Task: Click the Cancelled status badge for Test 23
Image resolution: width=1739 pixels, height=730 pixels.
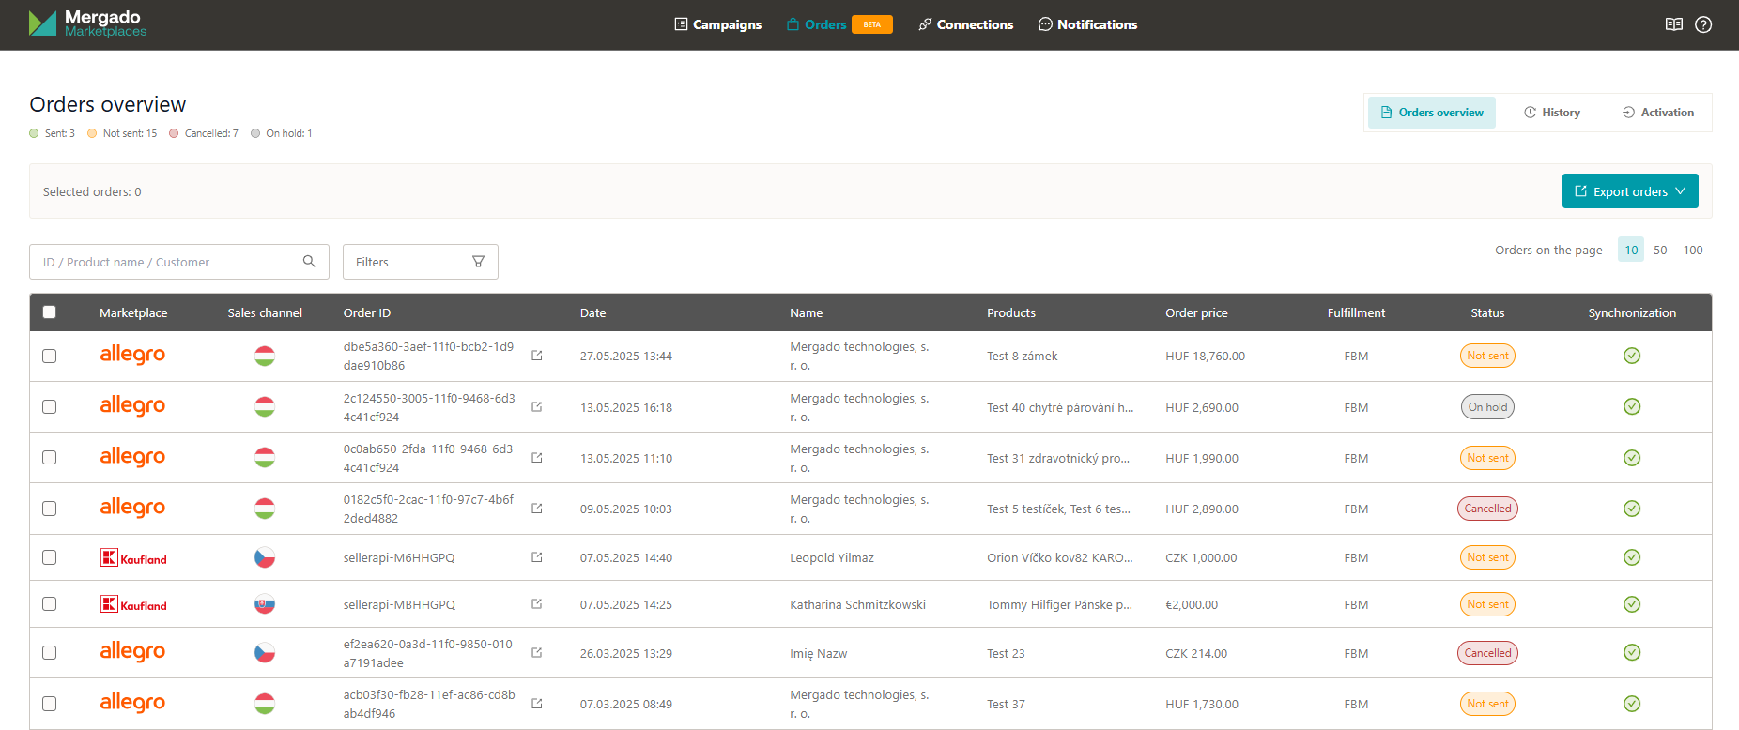Action: [1487, 653]
